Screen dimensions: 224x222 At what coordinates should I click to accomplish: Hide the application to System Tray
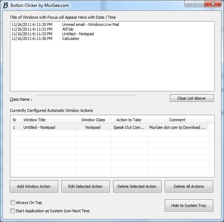click(x=188, y=205)
